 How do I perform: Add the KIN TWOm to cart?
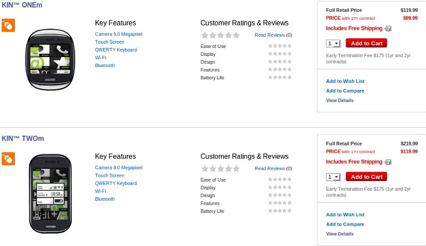366,177
